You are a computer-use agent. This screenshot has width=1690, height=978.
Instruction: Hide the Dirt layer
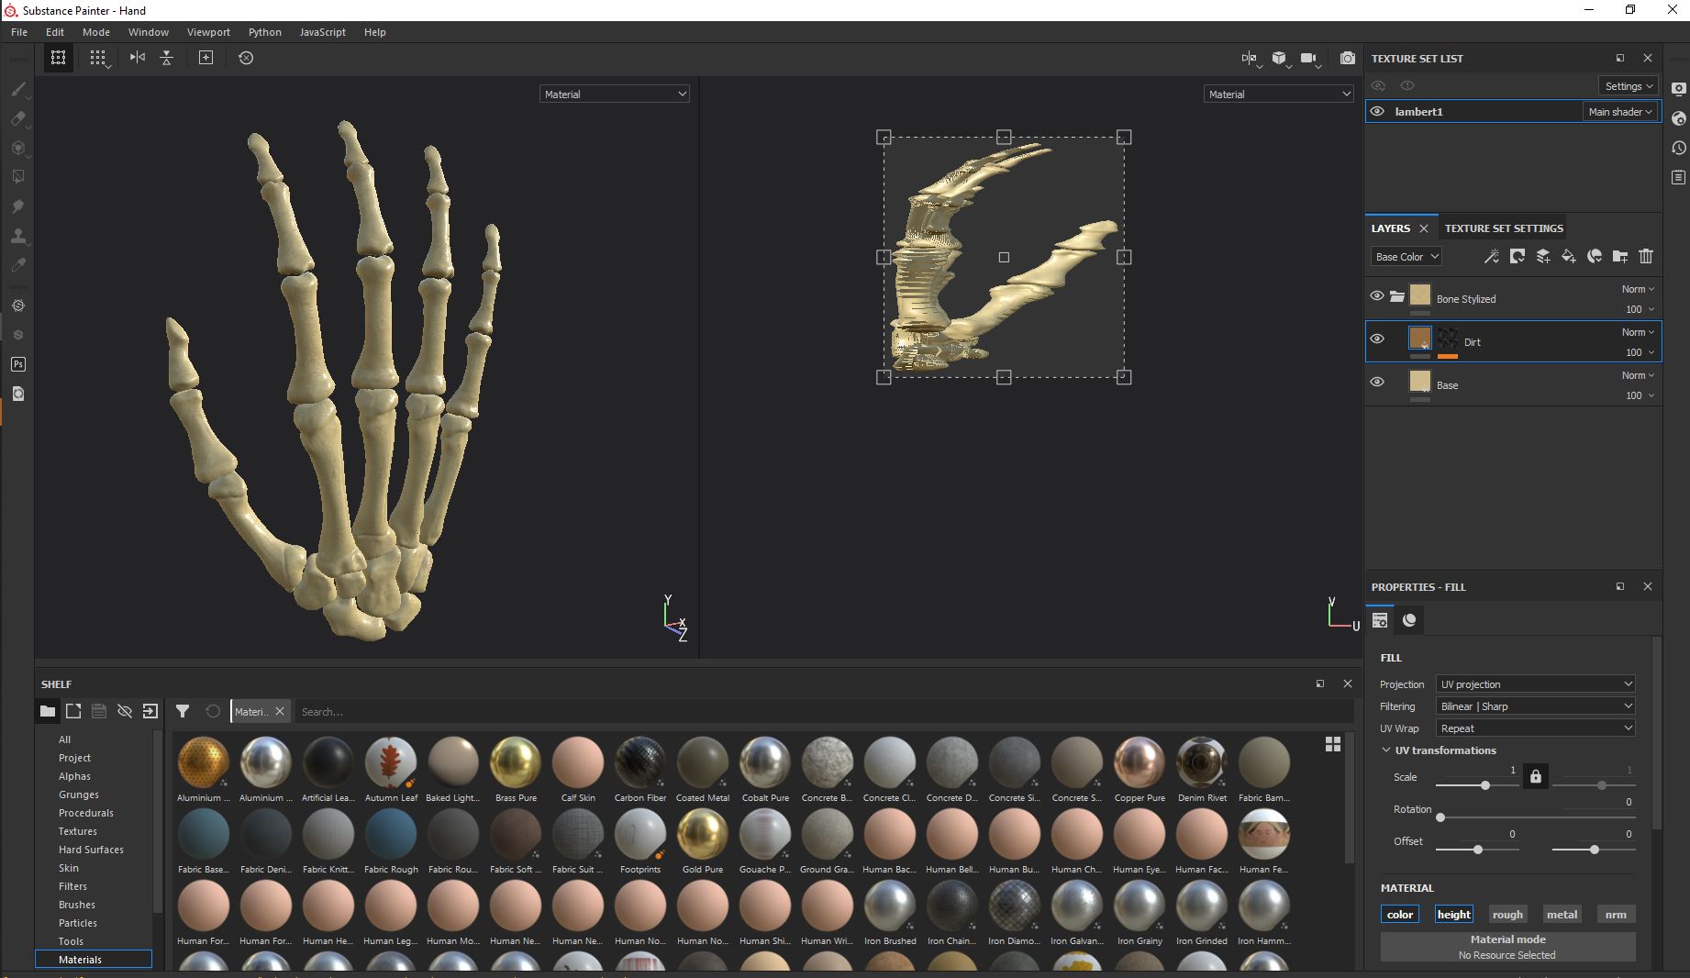pyautogui.click(x=1377, y=339)
